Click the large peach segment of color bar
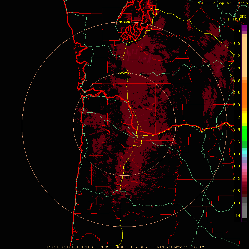Viewport: 249px width, 249px height. [x=244, y=57]
